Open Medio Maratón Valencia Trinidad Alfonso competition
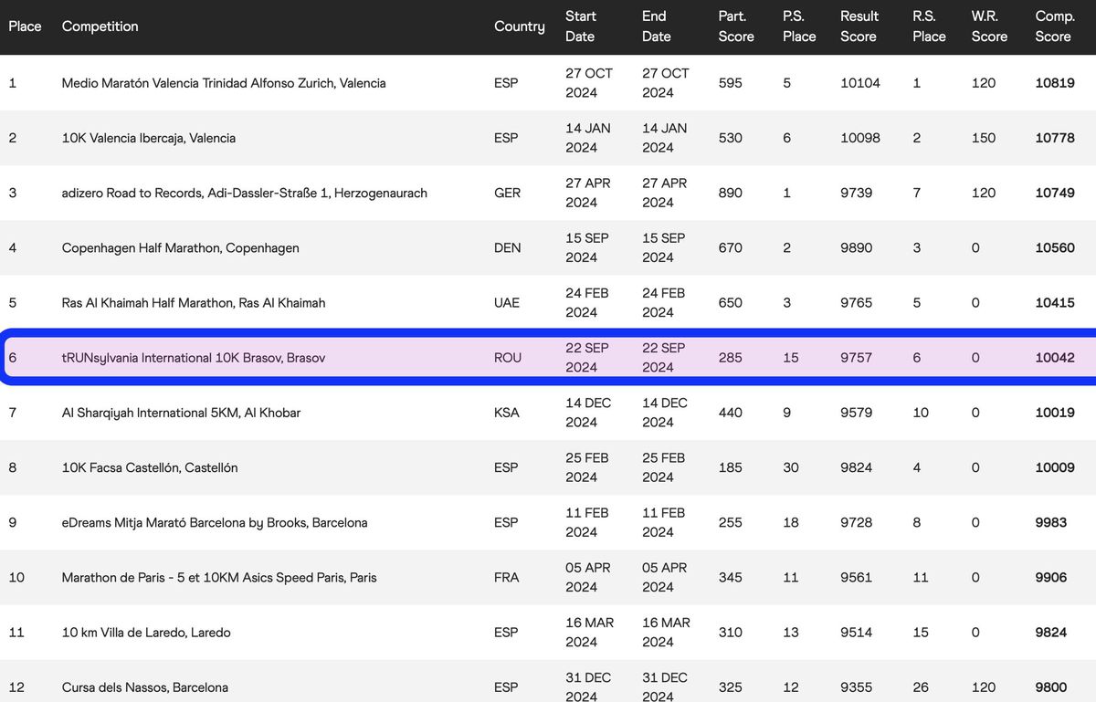Image resolution: width=1096 pixels, height=702 pixels. [x=224, y=83]
